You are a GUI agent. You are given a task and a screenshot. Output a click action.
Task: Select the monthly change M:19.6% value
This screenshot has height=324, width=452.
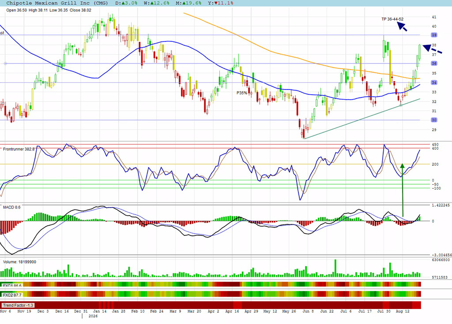click(188, 3)
